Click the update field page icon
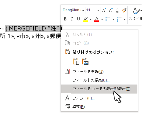The width and height of the screenshot is (142, 119). (x=67, y=71)
